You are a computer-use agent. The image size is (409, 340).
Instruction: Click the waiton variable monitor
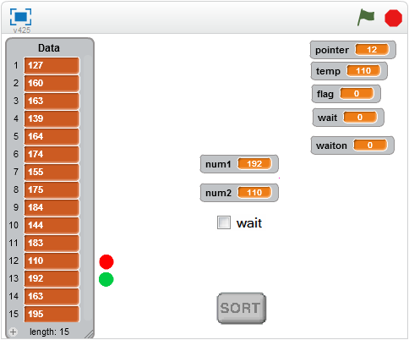tap(352, 145)
